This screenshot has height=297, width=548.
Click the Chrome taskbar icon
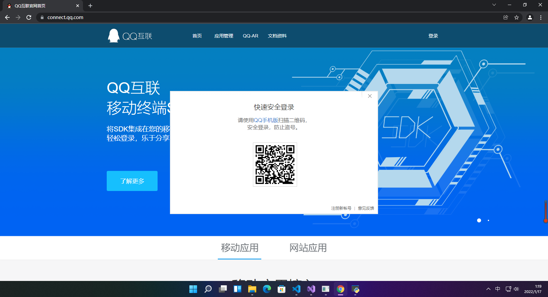pyautogui.click(x=341, y=289)
